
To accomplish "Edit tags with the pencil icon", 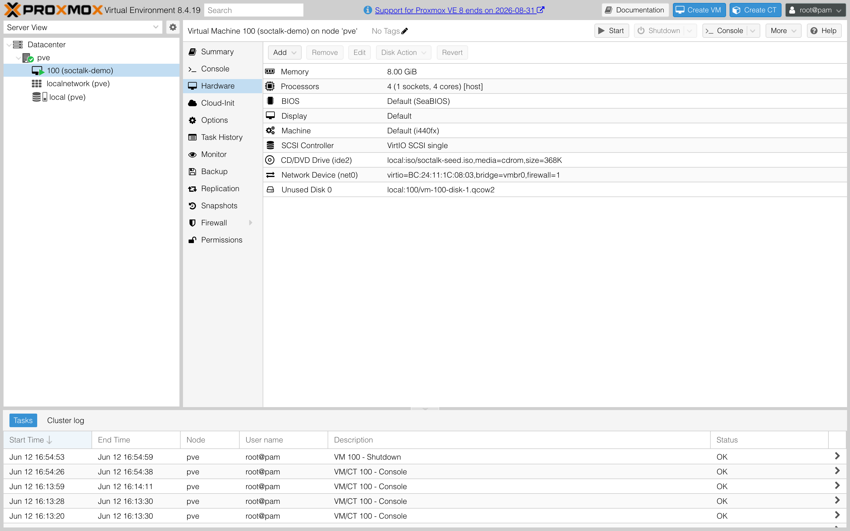I will (405, 31).
